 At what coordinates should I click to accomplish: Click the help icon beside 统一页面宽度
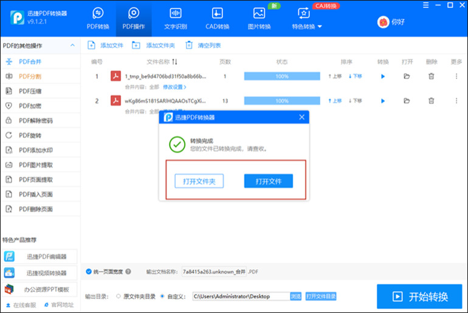(128, 272)
